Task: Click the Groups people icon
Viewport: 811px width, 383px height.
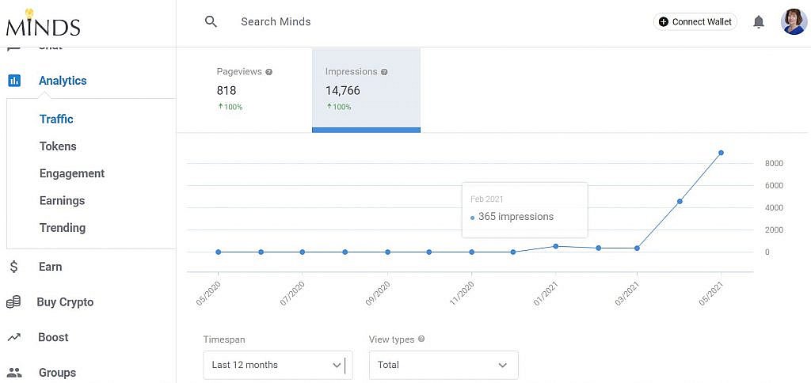Action: click(14, 372)
